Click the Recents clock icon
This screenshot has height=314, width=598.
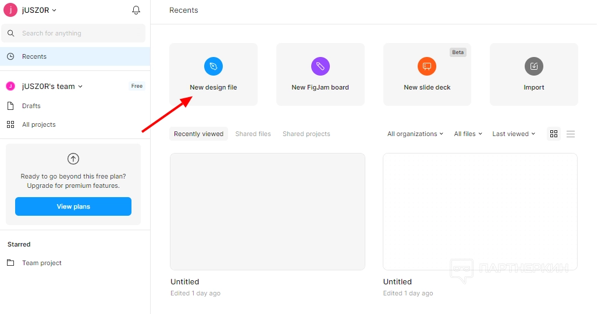(x=10, y=56)
